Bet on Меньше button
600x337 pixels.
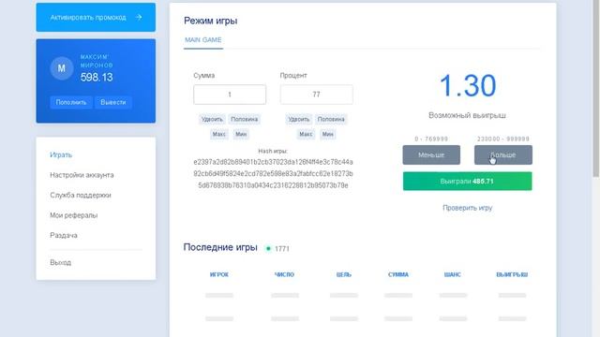431,154
